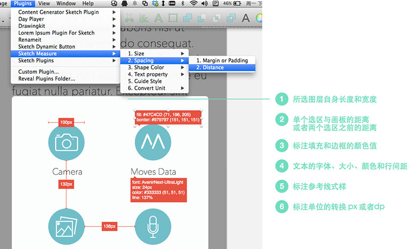Click the microphone circle icon on the artboard
The image size is (412, 249).
(152, 227)
